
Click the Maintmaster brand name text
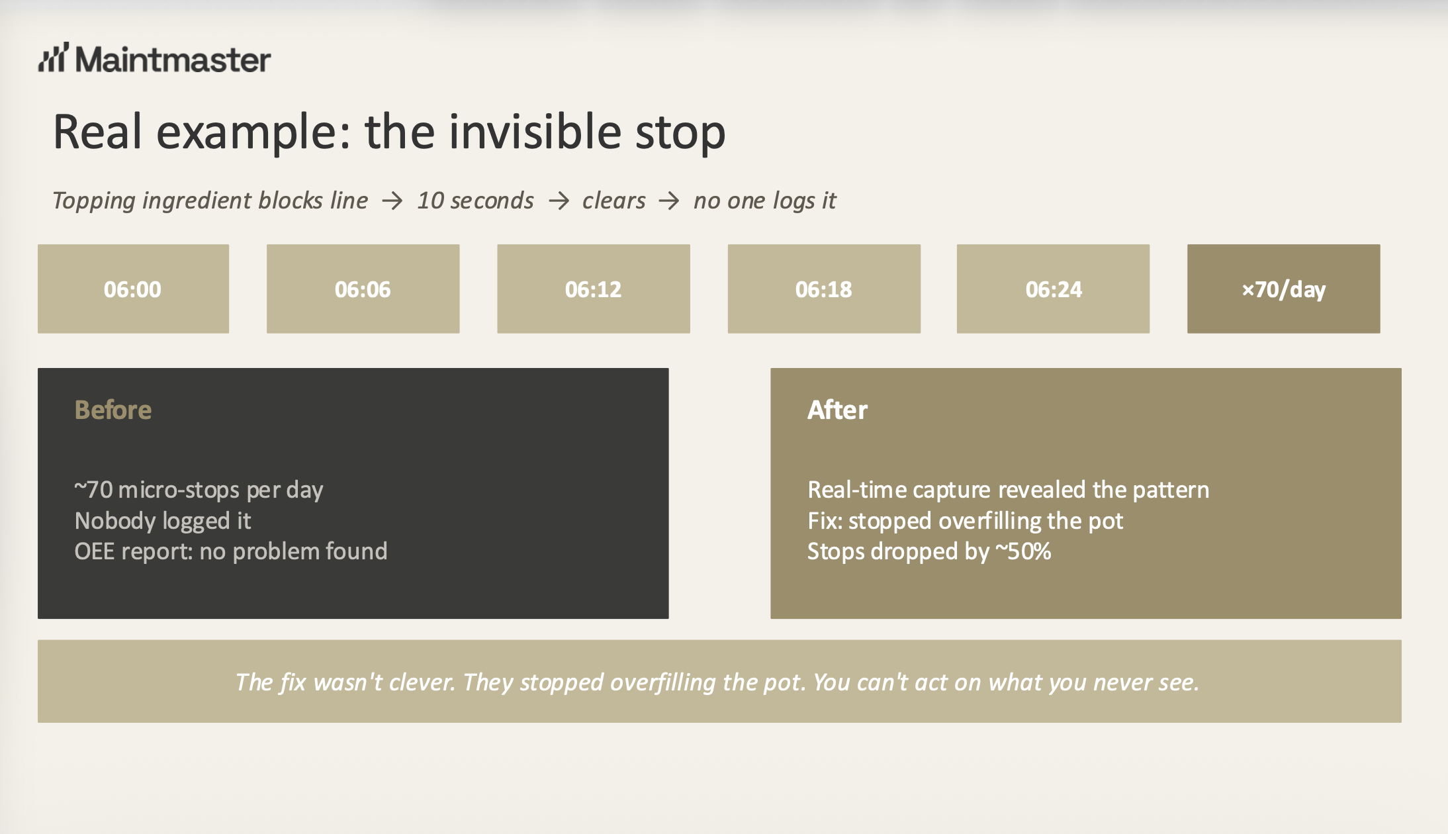pos(173,60)
